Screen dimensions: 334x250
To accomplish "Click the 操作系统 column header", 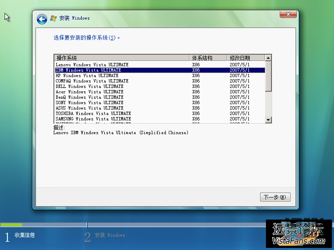I will pyautogui.click(x=122, y=58).
